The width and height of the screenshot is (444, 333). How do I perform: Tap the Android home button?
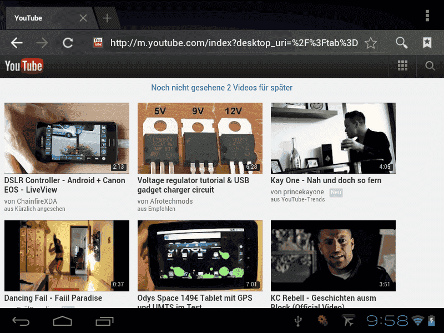coord(62,321)
